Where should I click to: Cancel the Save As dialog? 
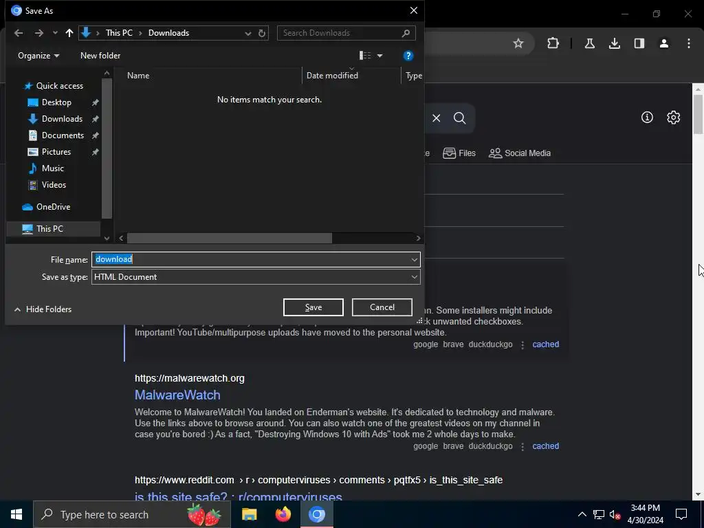(382, 307)
